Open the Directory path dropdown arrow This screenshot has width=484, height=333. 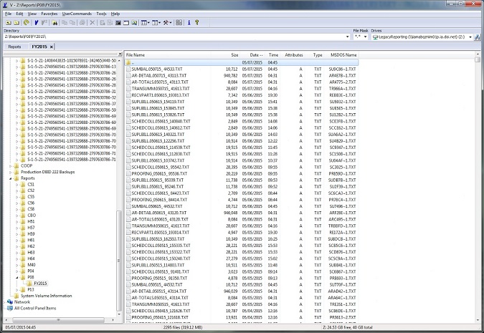pos(348,37)
